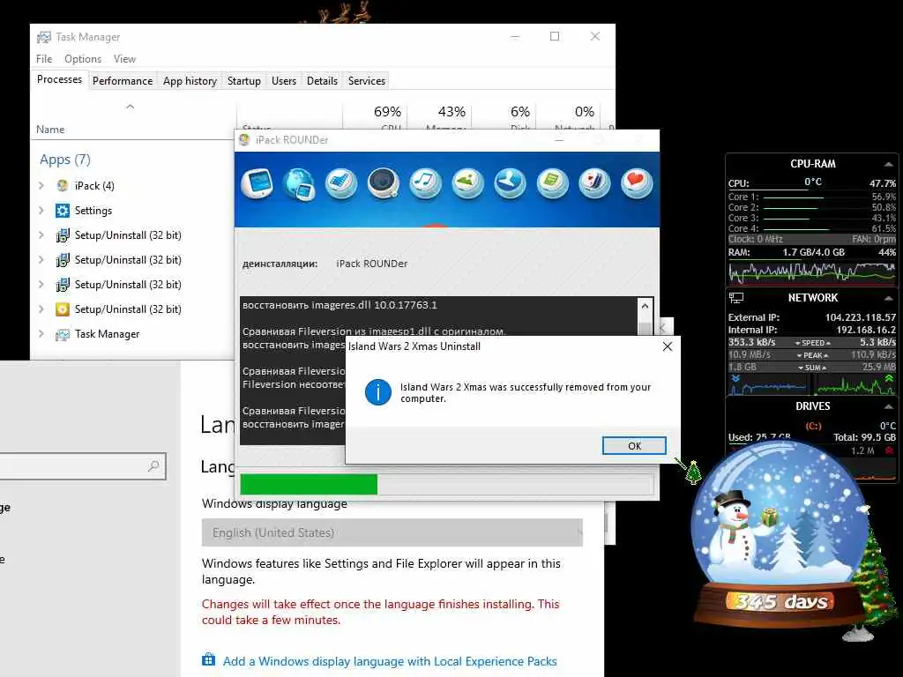Switch to the Users tab

(284, 80)
